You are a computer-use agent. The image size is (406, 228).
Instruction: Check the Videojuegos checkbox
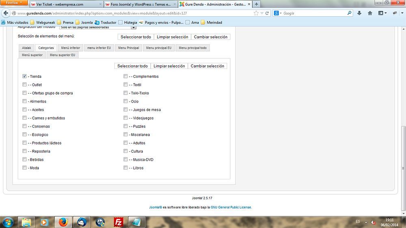tap(125, 118)
